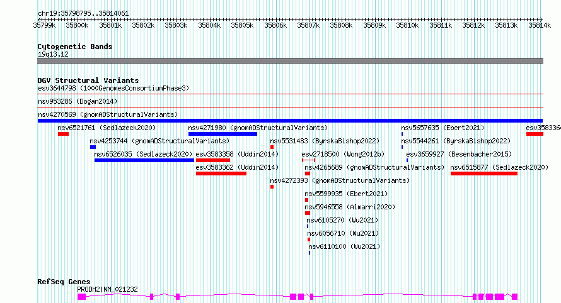Click the 35807k ruler tick label

[308, 25]
